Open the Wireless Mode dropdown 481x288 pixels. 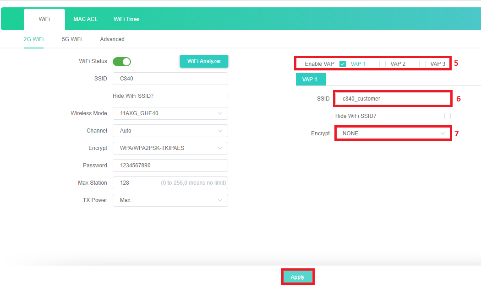pos(170,113)
